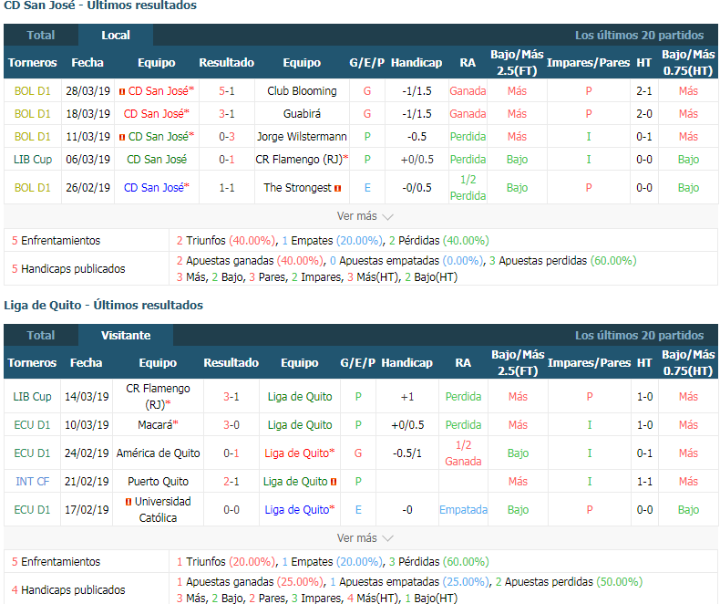The width and height of the screenshot is (720, 604).
Task: Click the 2-1 result against Puerto Quito
Action: (231, 481)
